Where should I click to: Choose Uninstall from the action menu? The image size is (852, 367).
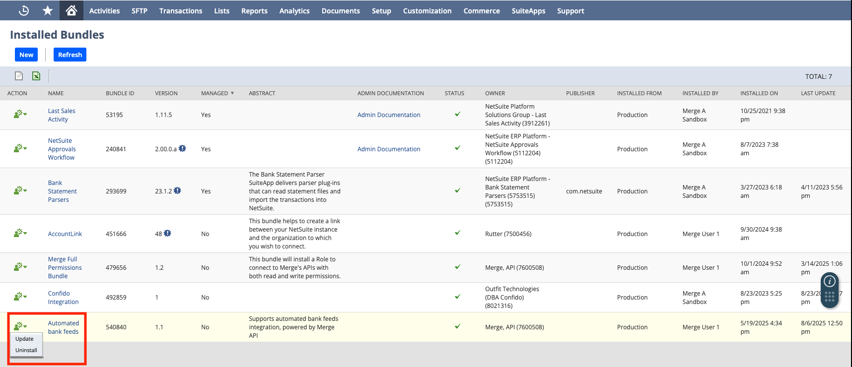point(26,350)
